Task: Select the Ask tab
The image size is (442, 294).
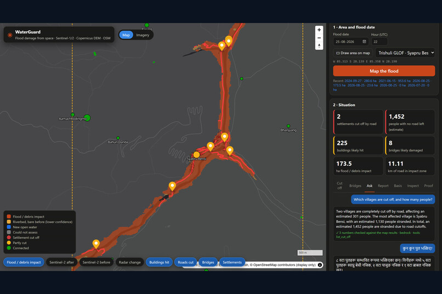Action: 370,186
